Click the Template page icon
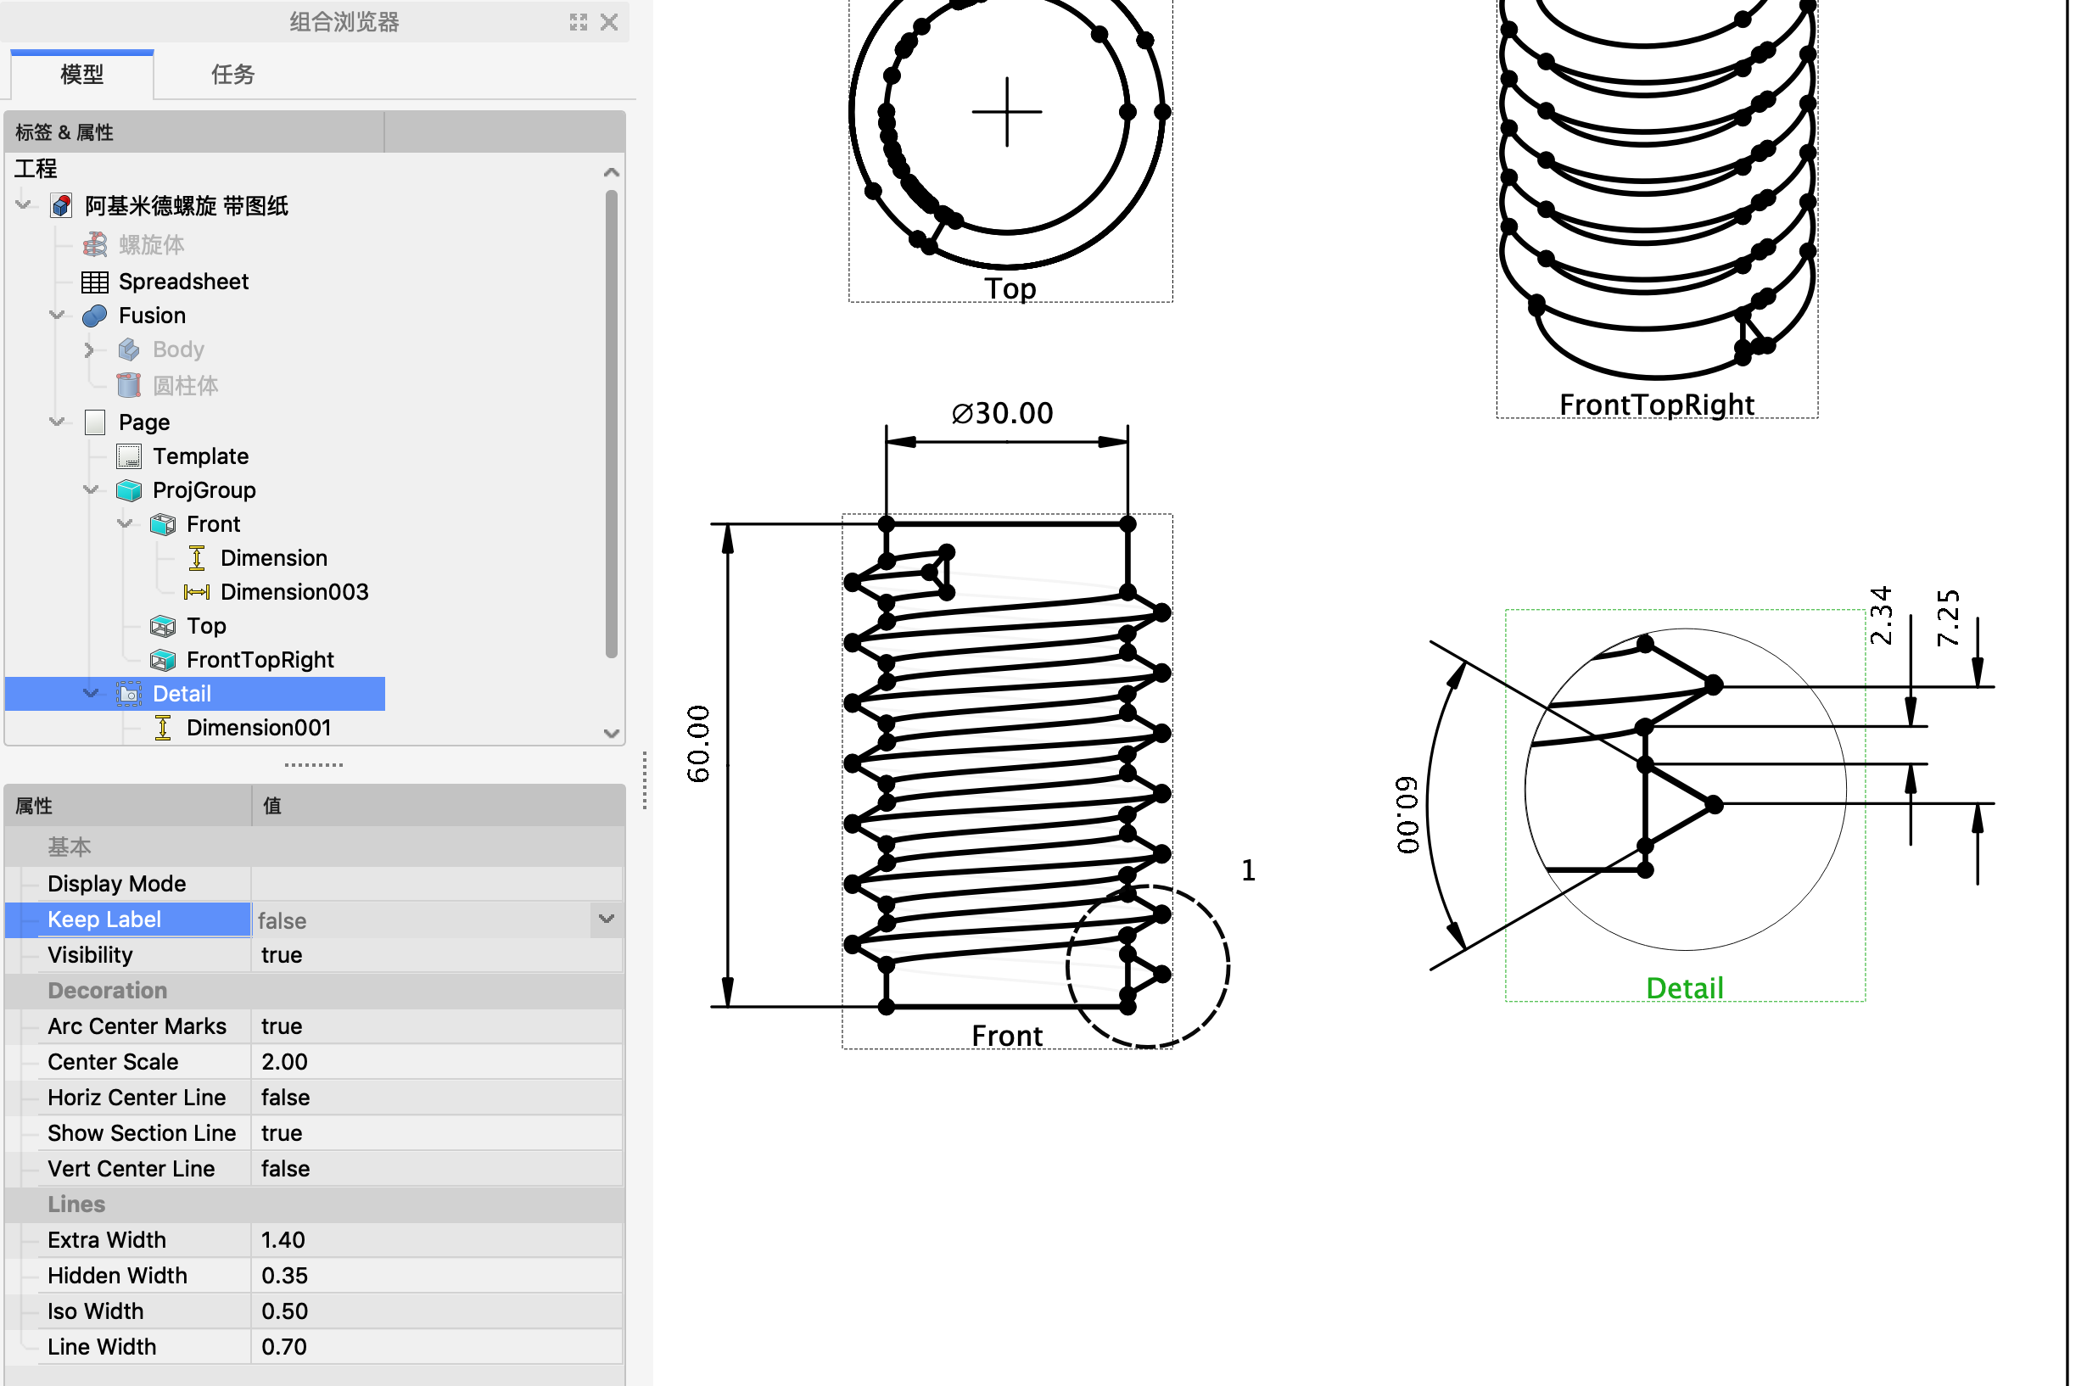This screenshot has width=2087, height=1386. [x=129, y=457]
